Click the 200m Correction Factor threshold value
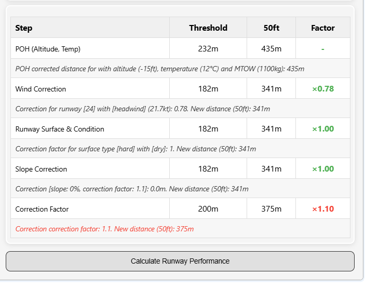Image resolution: width=365 pixels, height=287 pixels. (x=208, y=209)
